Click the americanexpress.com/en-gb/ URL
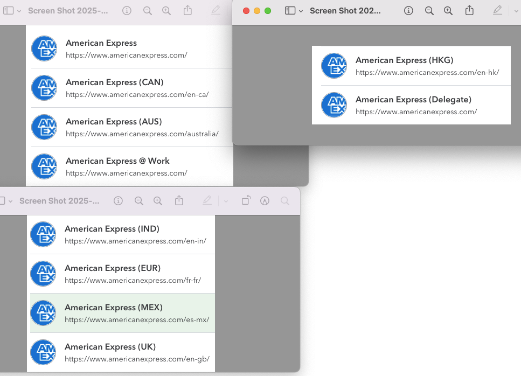 coord(137,359)
